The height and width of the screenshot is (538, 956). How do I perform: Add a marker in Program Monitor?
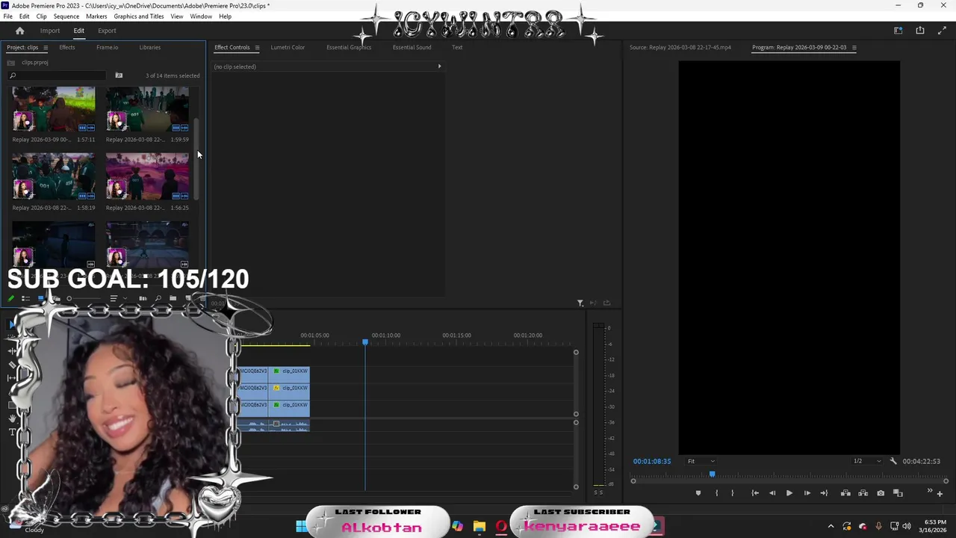click(x=698, y=493)
